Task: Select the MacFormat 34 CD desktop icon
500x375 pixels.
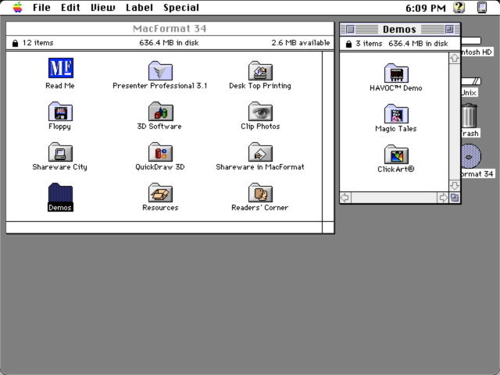Action: pos(471,156)
